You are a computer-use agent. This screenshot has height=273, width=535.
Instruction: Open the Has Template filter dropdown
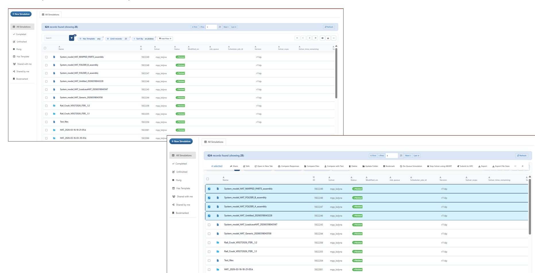coord(90,39)
